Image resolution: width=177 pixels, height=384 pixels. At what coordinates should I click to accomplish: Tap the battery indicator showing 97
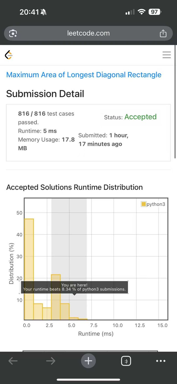(155, 12)
